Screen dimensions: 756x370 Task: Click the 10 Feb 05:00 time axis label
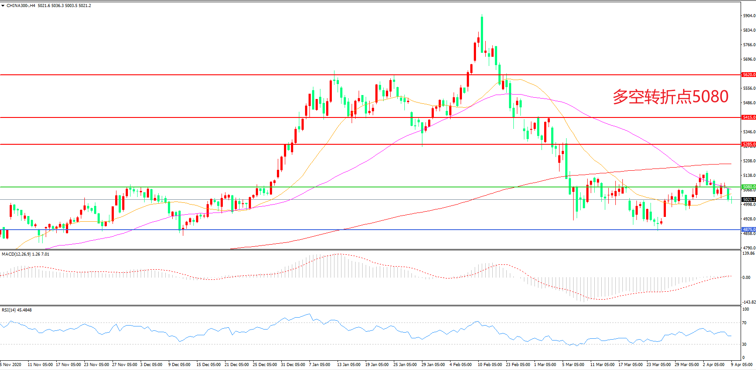490,365
